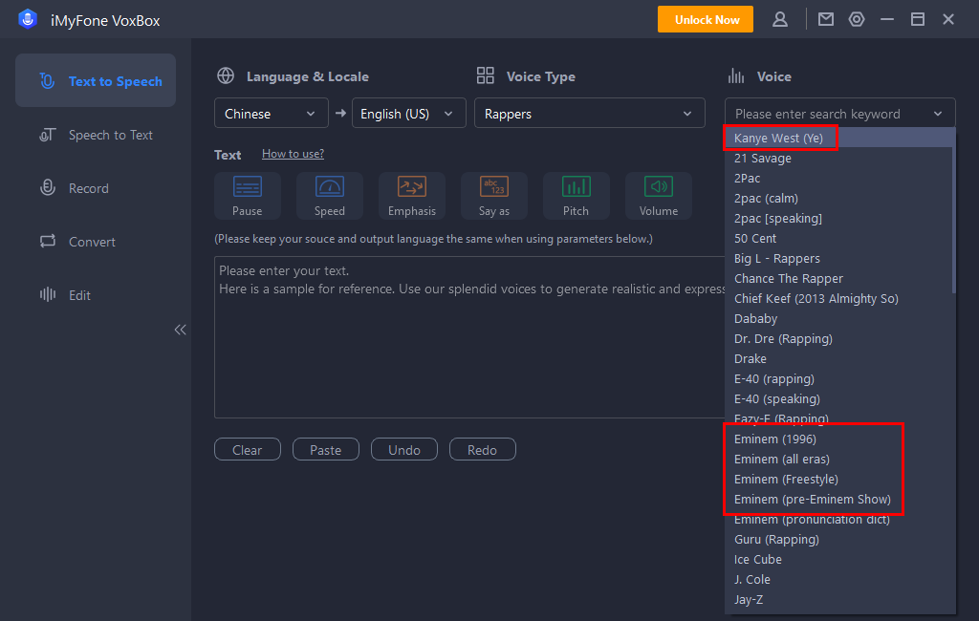This screenshot has height=621, width=979.
Task: Click inside the text entry area
Action: (468, 337)
